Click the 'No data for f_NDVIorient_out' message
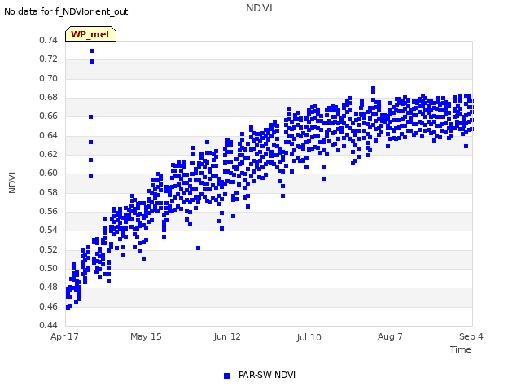This screenshot has width=521, height=391. point(66,11)
